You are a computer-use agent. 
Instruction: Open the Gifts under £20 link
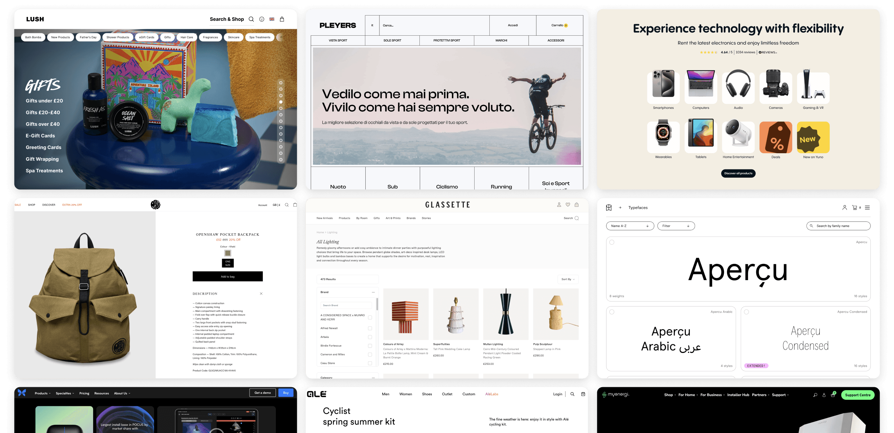pos(44,101)
